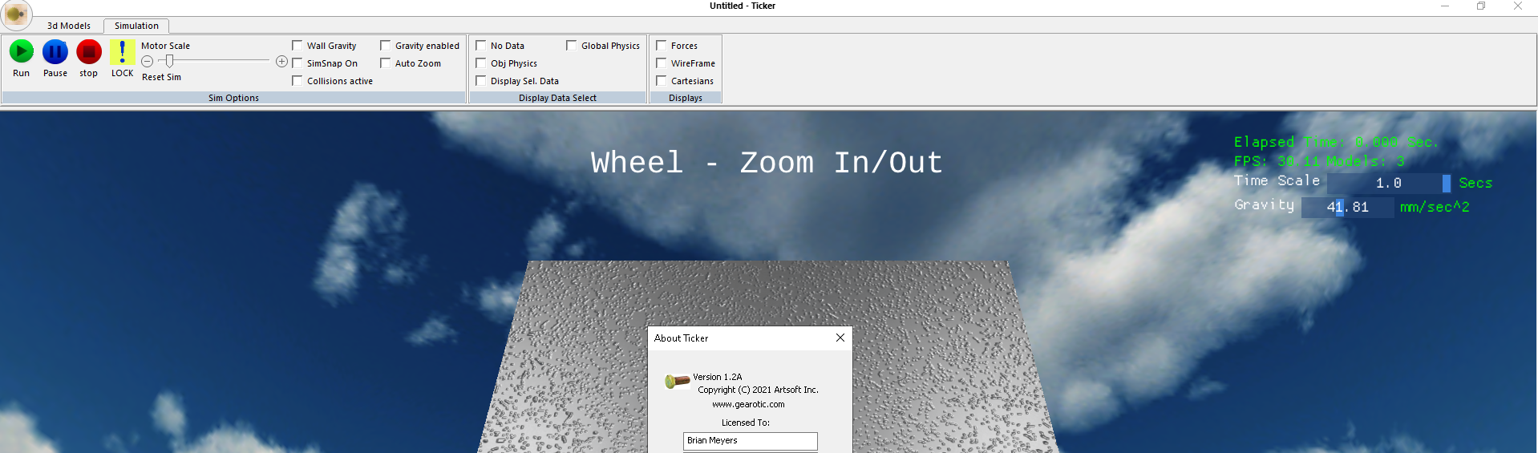Click the Brian Meyers license name field
This screenshot has height=453, width=1538.
coord(750,441)
